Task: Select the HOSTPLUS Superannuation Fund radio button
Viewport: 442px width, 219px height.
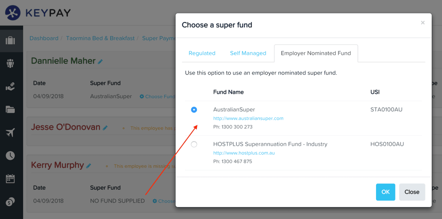Action: [x=194, y=144]
